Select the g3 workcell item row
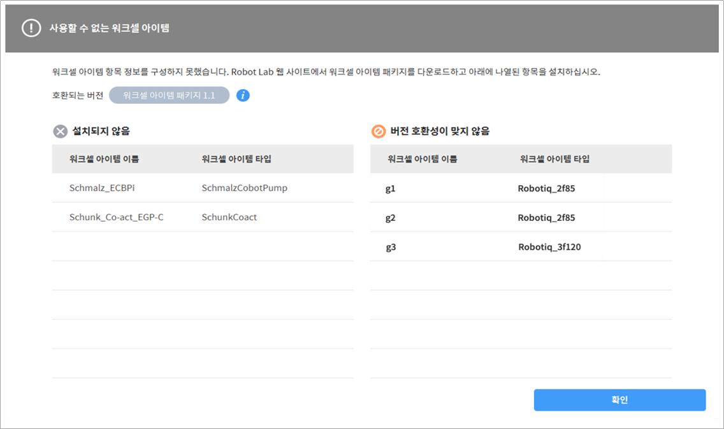 coord(391,247)
